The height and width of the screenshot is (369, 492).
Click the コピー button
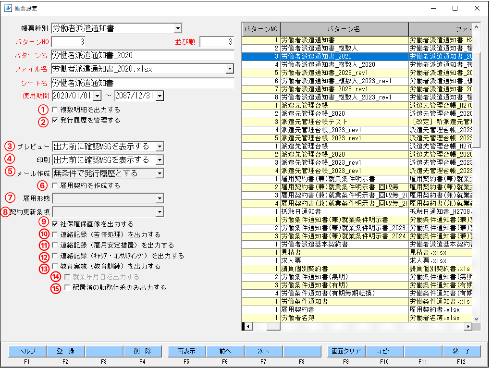pyautogui.click(x=384, y=351)
